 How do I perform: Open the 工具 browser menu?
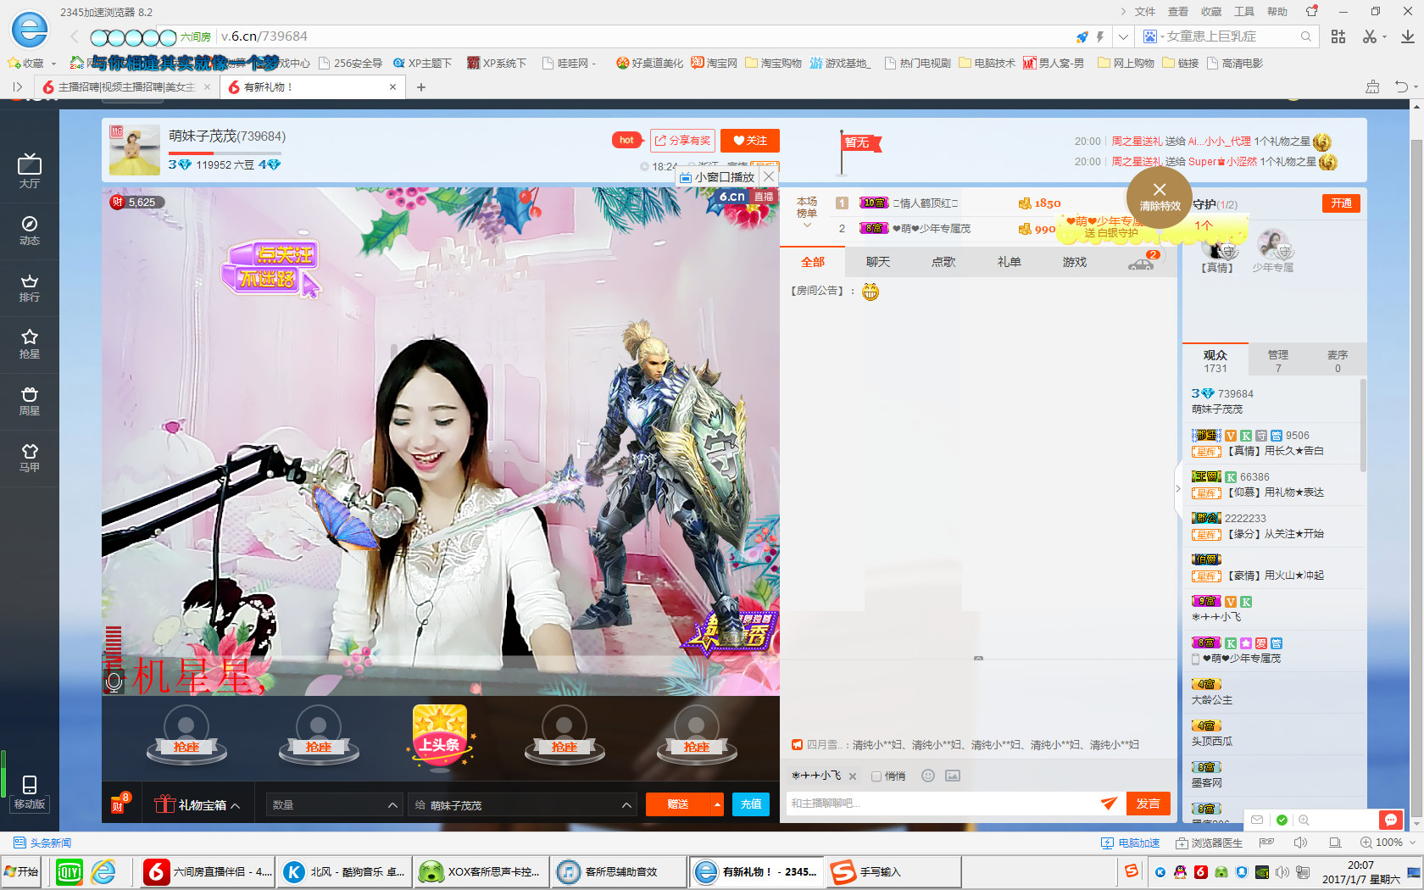(1244, 12)
